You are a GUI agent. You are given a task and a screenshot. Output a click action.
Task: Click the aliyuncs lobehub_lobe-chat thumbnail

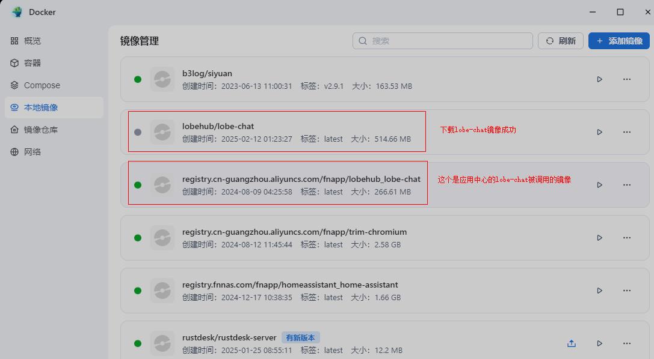(x=162, y=185)
